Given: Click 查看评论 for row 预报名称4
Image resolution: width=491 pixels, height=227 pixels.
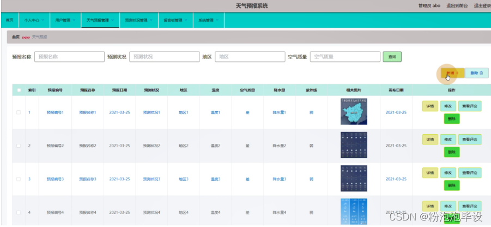Looking at the screenshot, I should tap(470, 206).
